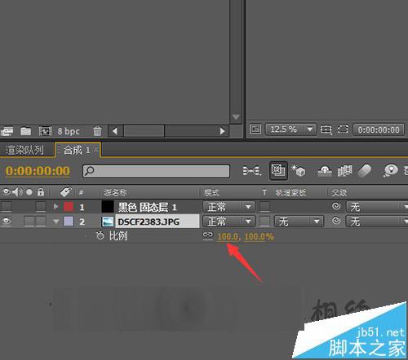This screenshot has height=360, width=408.
Task: Hide layer DSCF2383.JPG with eye toggle
Action: click(6, 222)
